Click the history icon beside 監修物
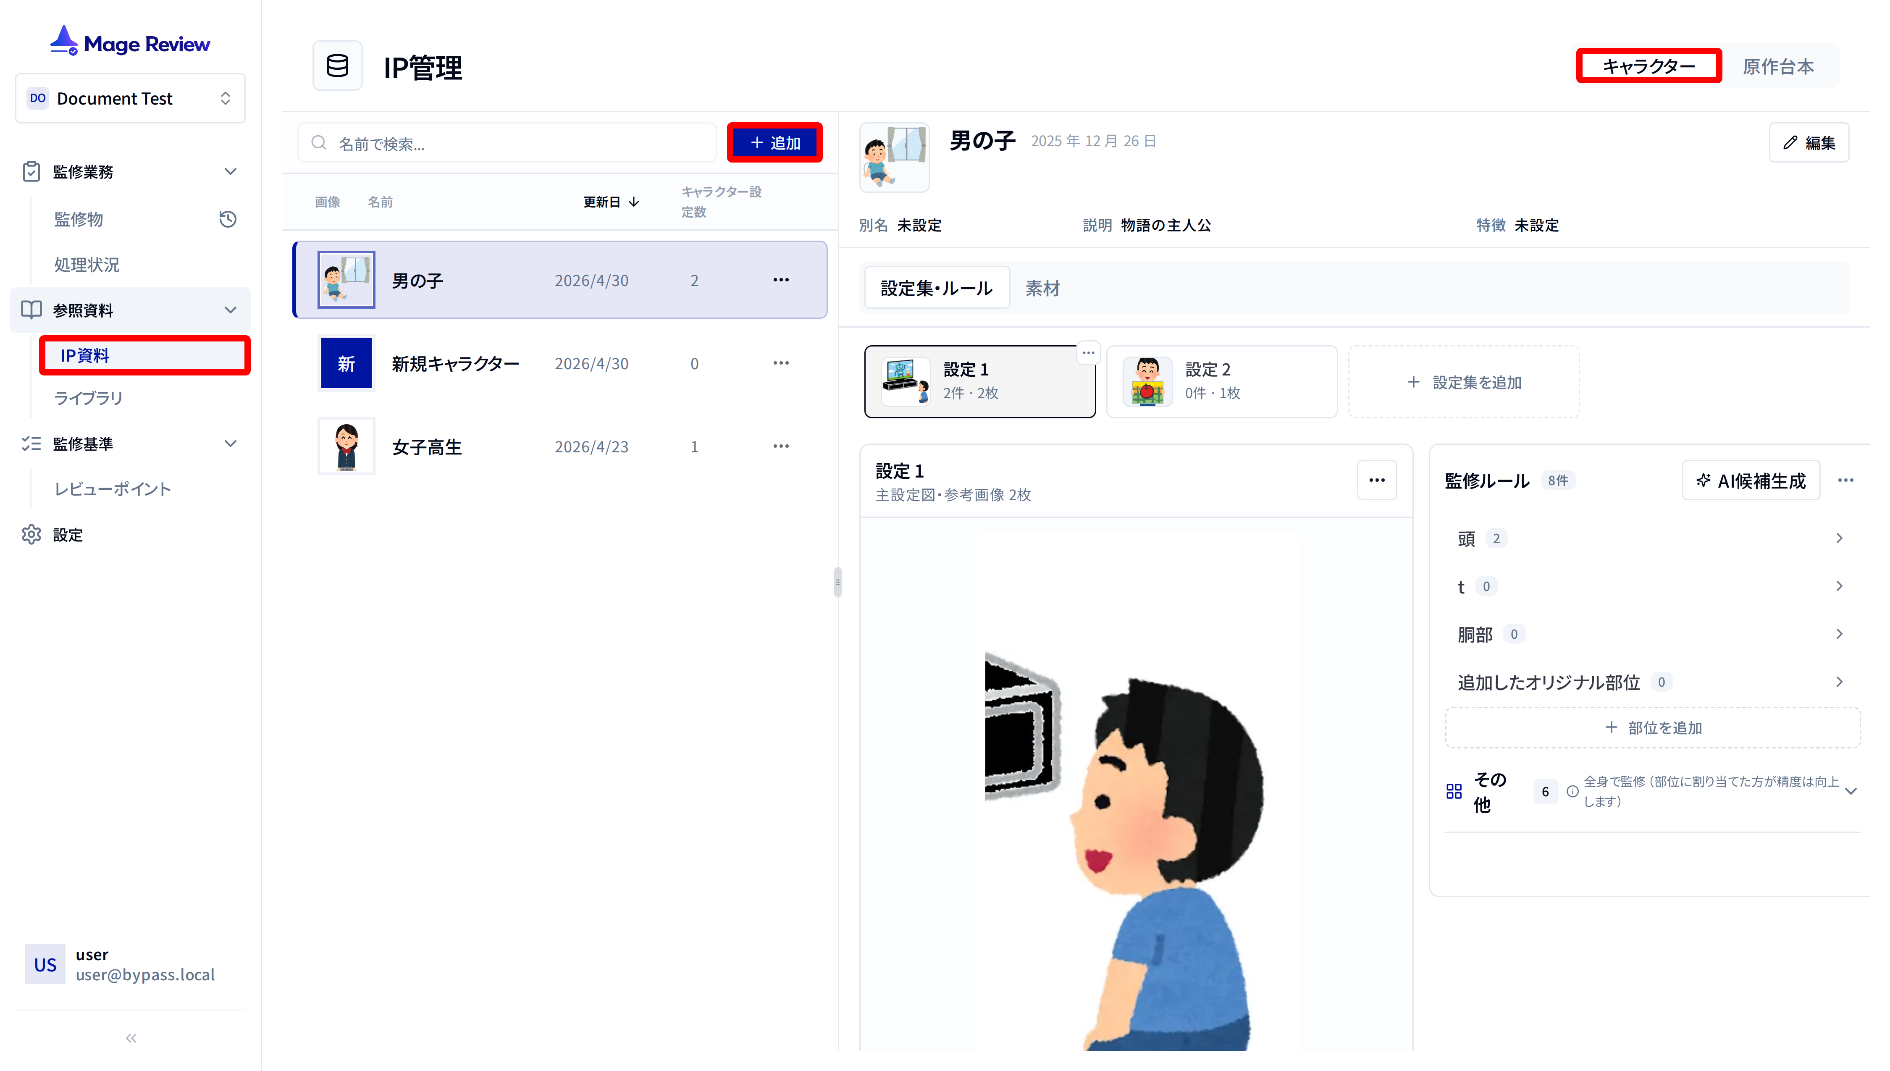The width and height of the screenshot is (1890, 1071). pyautogui.click(x=227, y=219)
